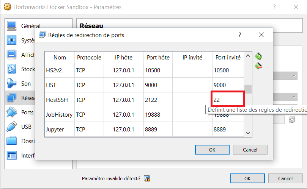Sort rules by Nom column header

tap(60, 58)
